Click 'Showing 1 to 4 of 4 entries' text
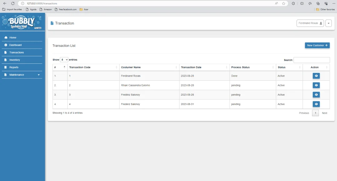The height and width of the screenshot is (181, 337). (x=67, y=113)
